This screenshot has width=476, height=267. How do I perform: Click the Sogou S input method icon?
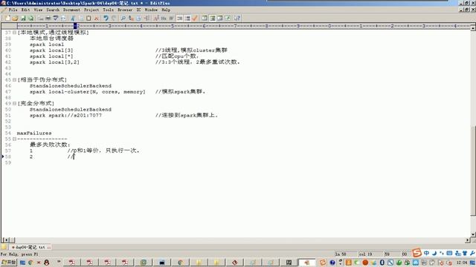pos(416,252)
